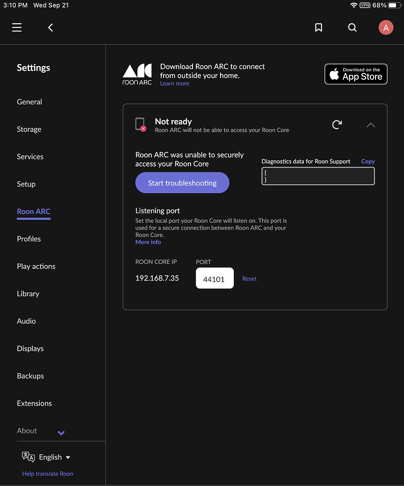Open the Learn more link about Roon ARC

(x=174, y=83)
